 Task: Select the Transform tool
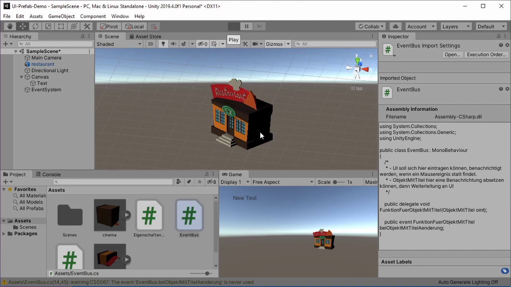pyautogui.click(x=74, y=26)
